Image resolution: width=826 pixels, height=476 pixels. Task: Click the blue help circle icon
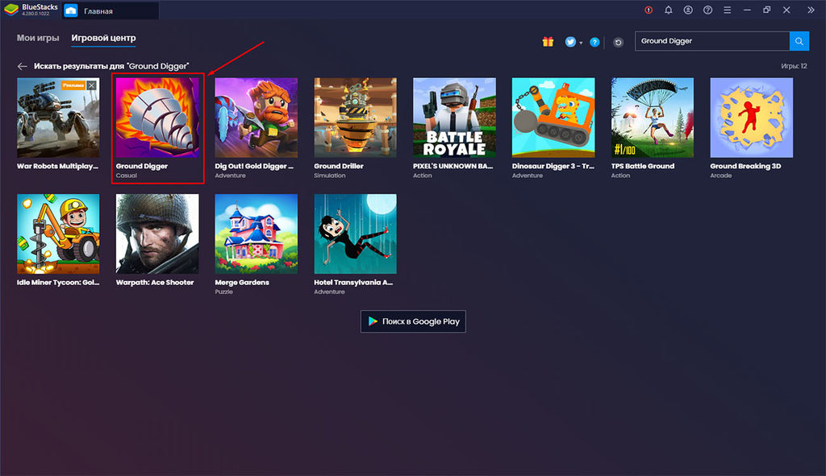click(x=594, y=42)
